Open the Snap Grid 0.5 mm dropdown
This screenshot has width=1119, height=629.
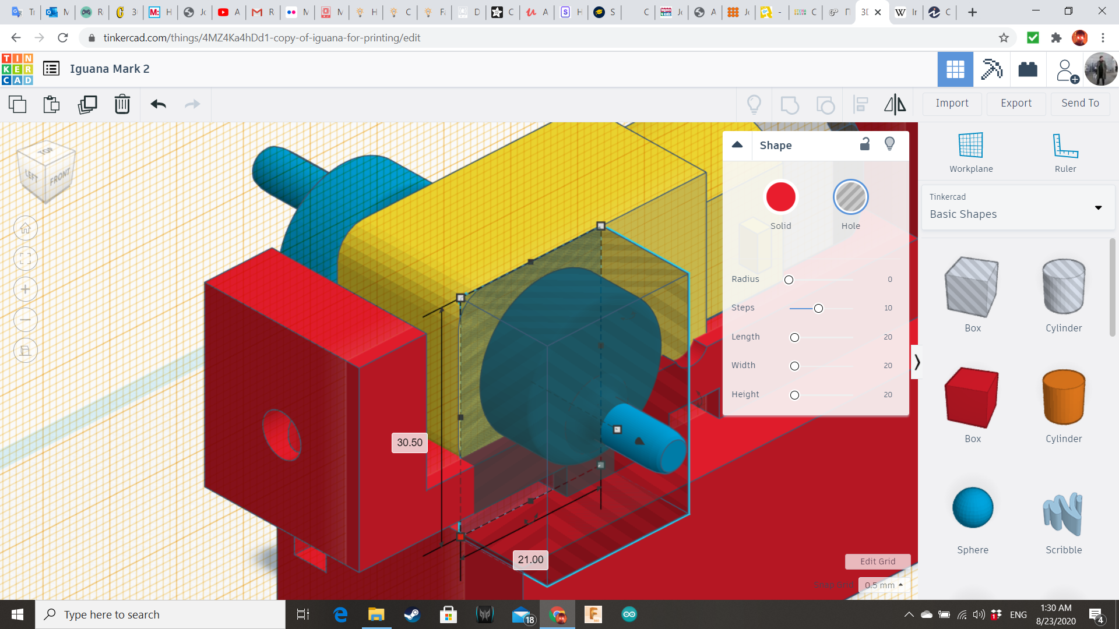click(884, 585)
